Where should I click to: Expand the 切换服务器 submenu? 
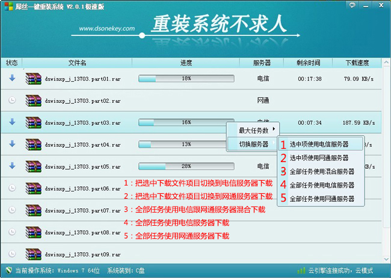[x=253, y=144]
